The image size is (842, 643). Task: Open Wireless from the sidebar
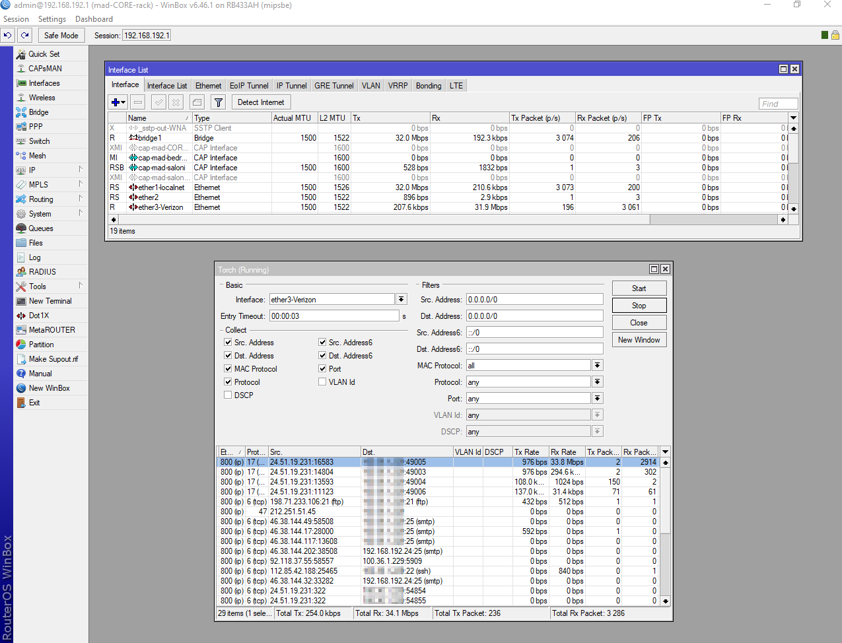point(42,98)
